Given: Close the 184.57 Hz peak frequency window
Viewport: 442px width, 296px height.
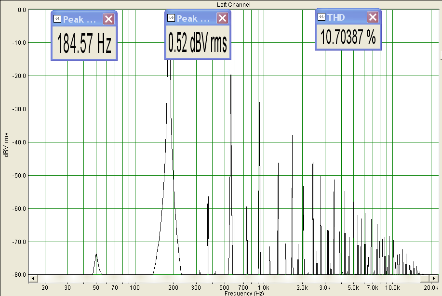Looking at the screenshot, I should point(108,19).
